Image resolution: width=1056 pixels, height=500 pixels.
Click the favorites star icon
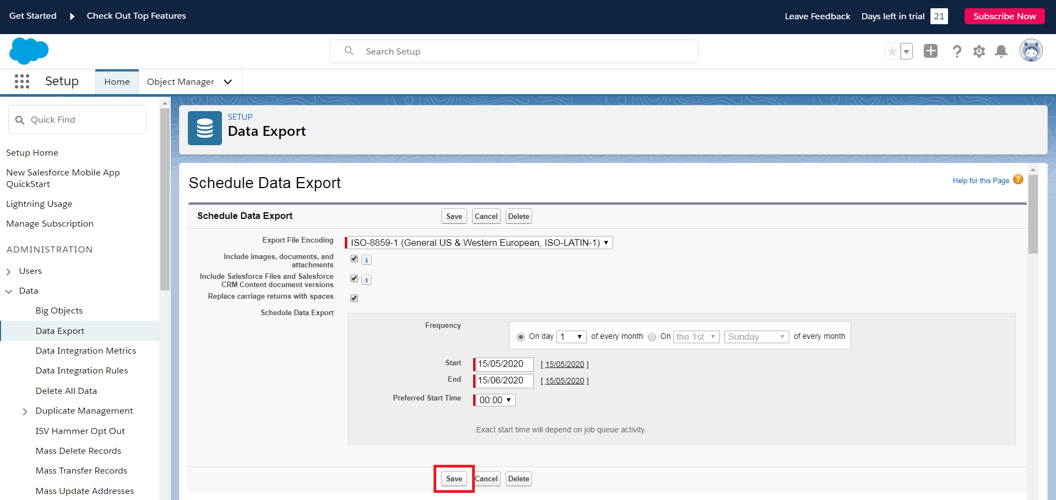892,51
